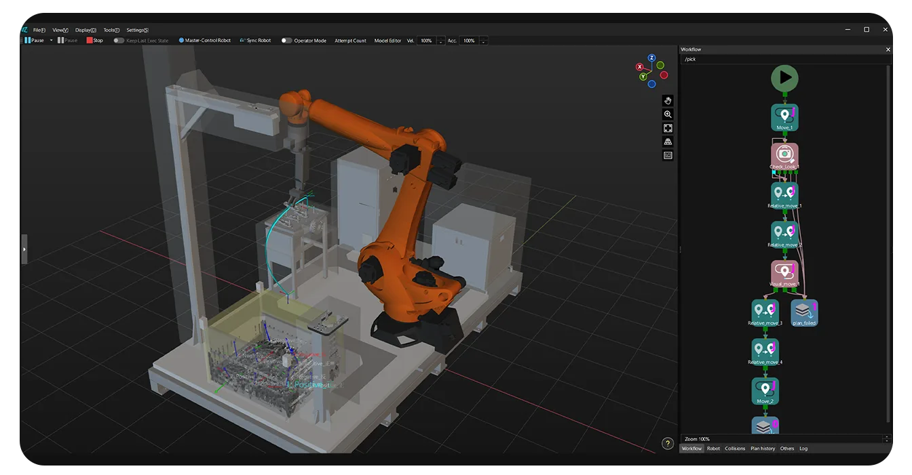Screen dimensions: 912x475
Task: Click the /pick workflow path field
Action: (x=785, y=59)
